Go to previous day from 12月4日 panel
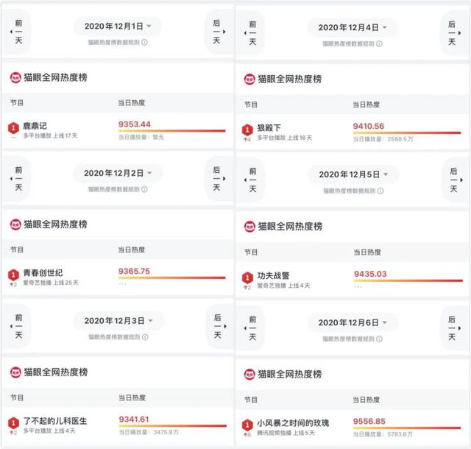 click(252, 33)
